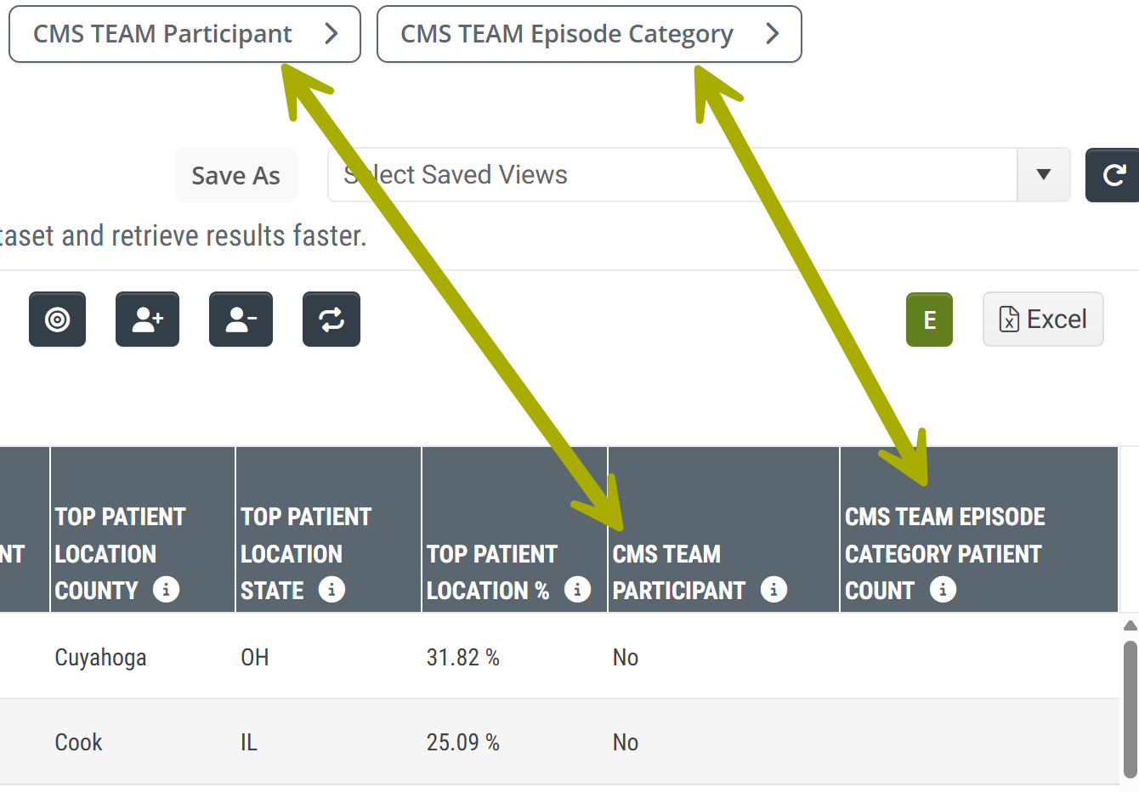Open info icon for CMS TEAM Episode Category Patient Count
The width and height of the screenshot is (1139, 792).
pyautogui.click(x=943, y=589)
